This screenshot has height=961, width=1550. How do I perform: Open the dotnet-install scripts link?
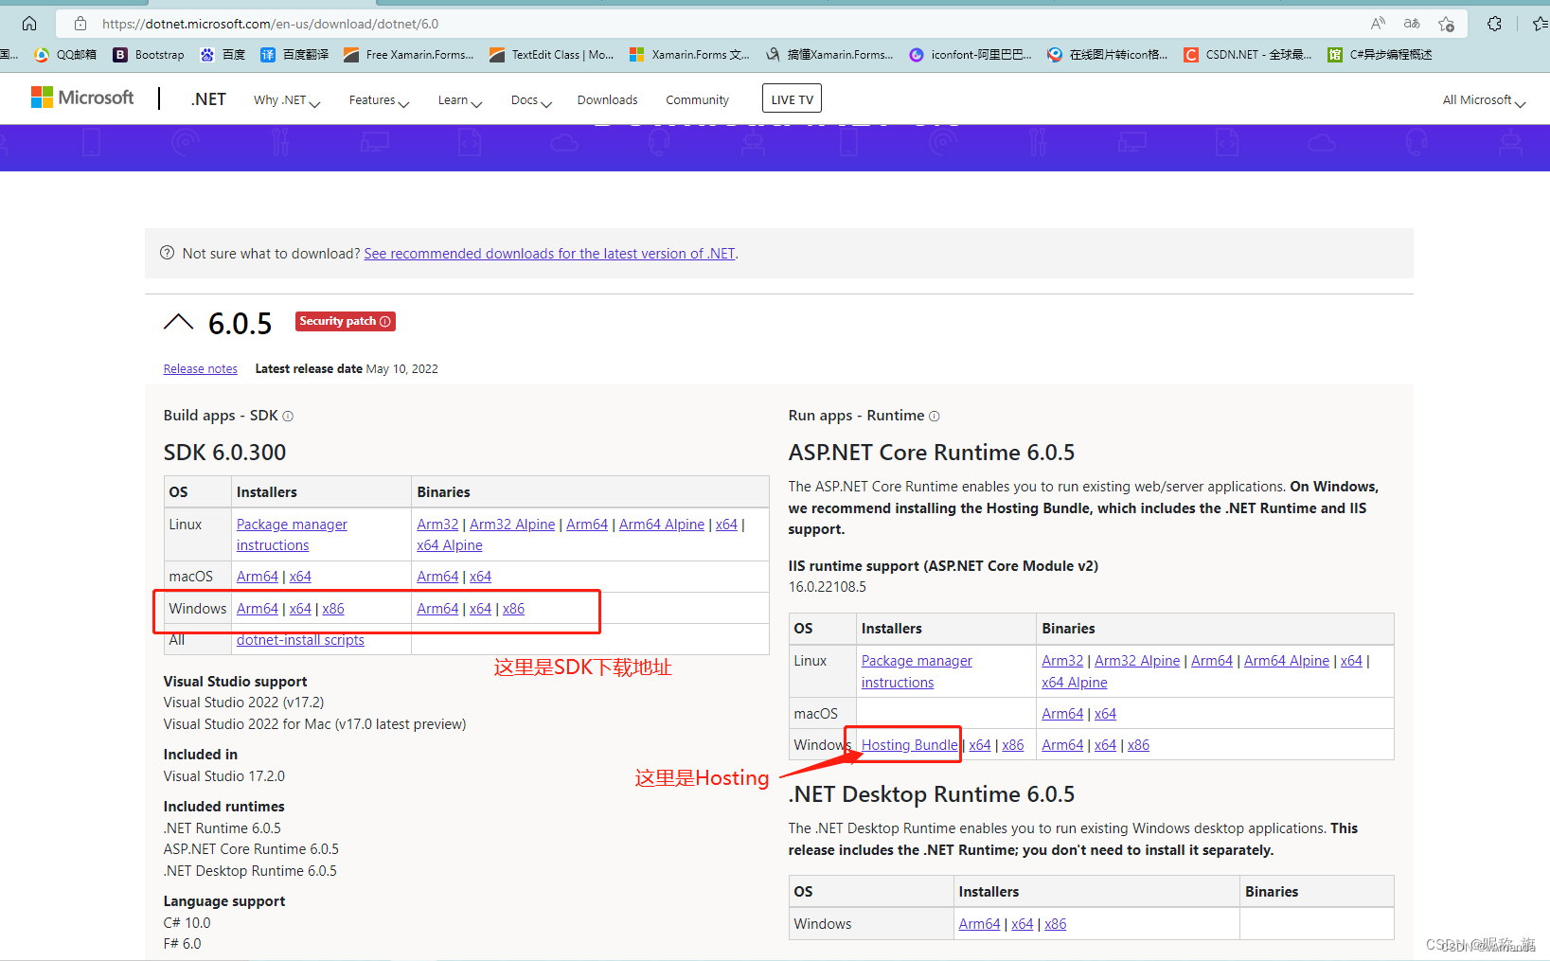coord(300,640)
